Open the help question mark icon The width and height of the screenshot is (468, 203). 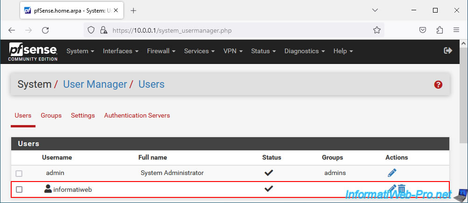point(438,84)
